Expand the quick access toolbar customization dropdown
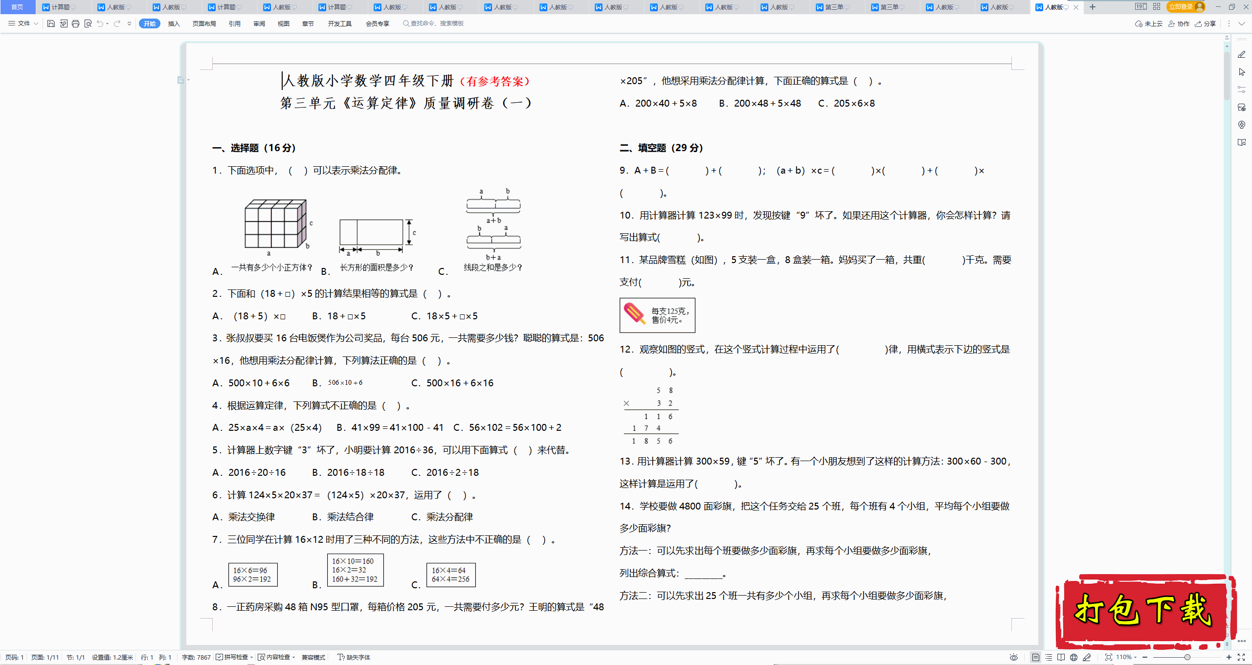The image size is (1252, 665). pyautogui.click(x=129, y=23)
